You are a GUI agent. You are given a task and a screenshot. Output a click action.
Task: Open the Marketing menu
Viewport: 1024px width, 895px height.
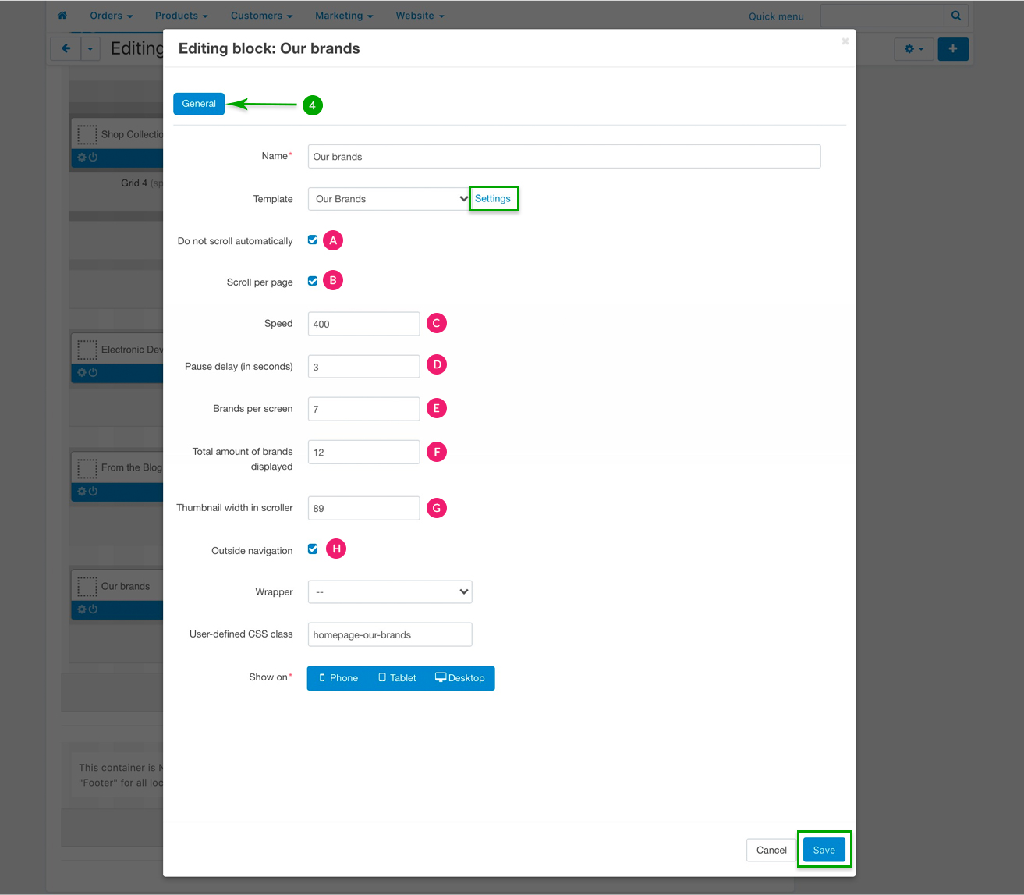[x=343, y=16]
